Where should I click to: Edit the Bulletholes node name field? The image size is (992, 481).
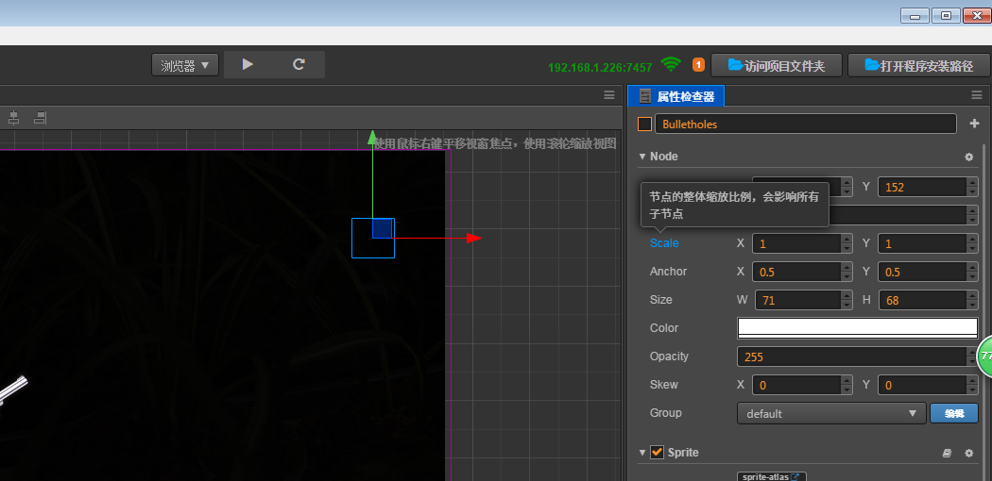pos(805,124)
